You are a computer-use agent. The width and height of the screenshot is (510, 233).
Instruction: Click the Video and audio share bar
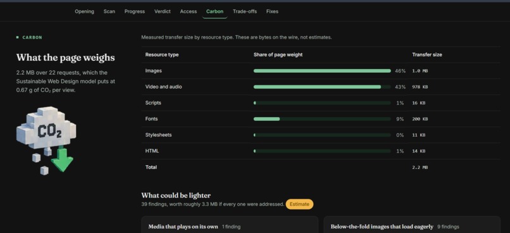322,87
